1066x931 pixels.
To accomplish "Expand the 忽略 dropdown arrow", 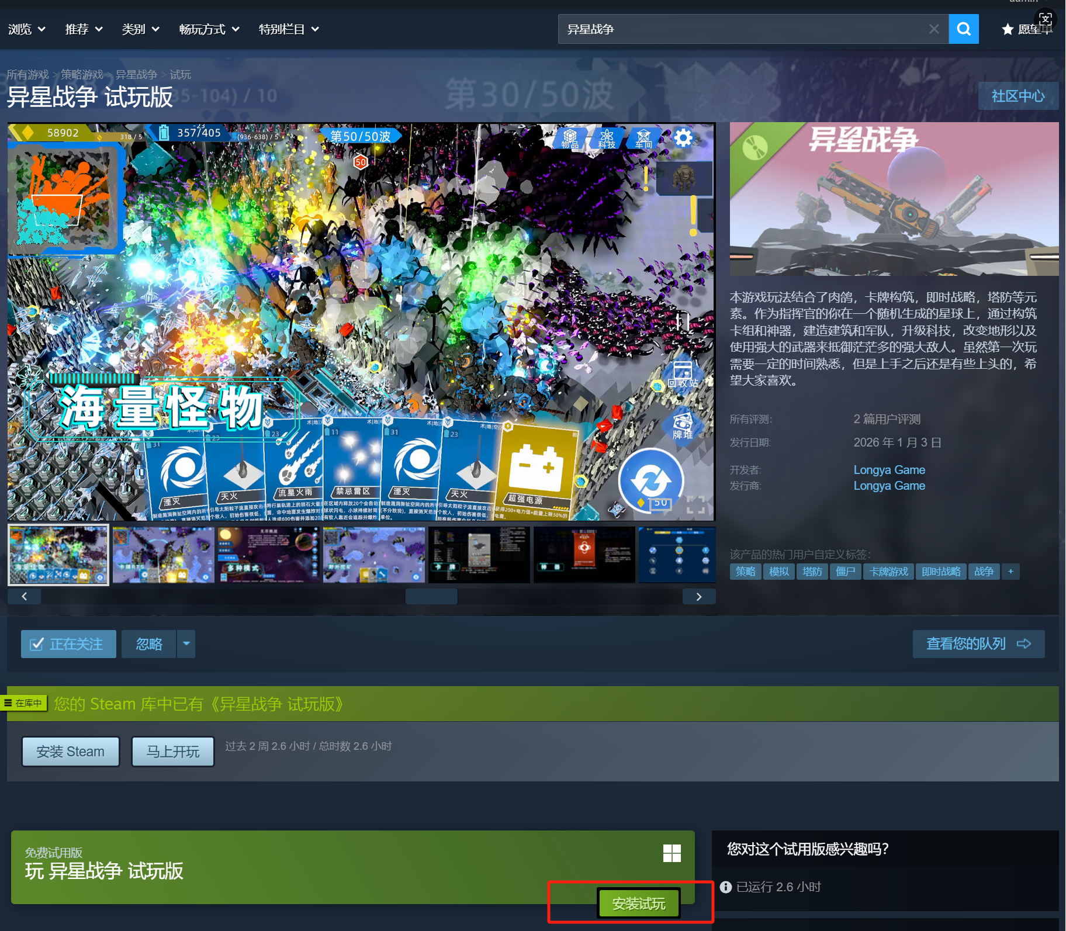I will (x=186, y=644).
